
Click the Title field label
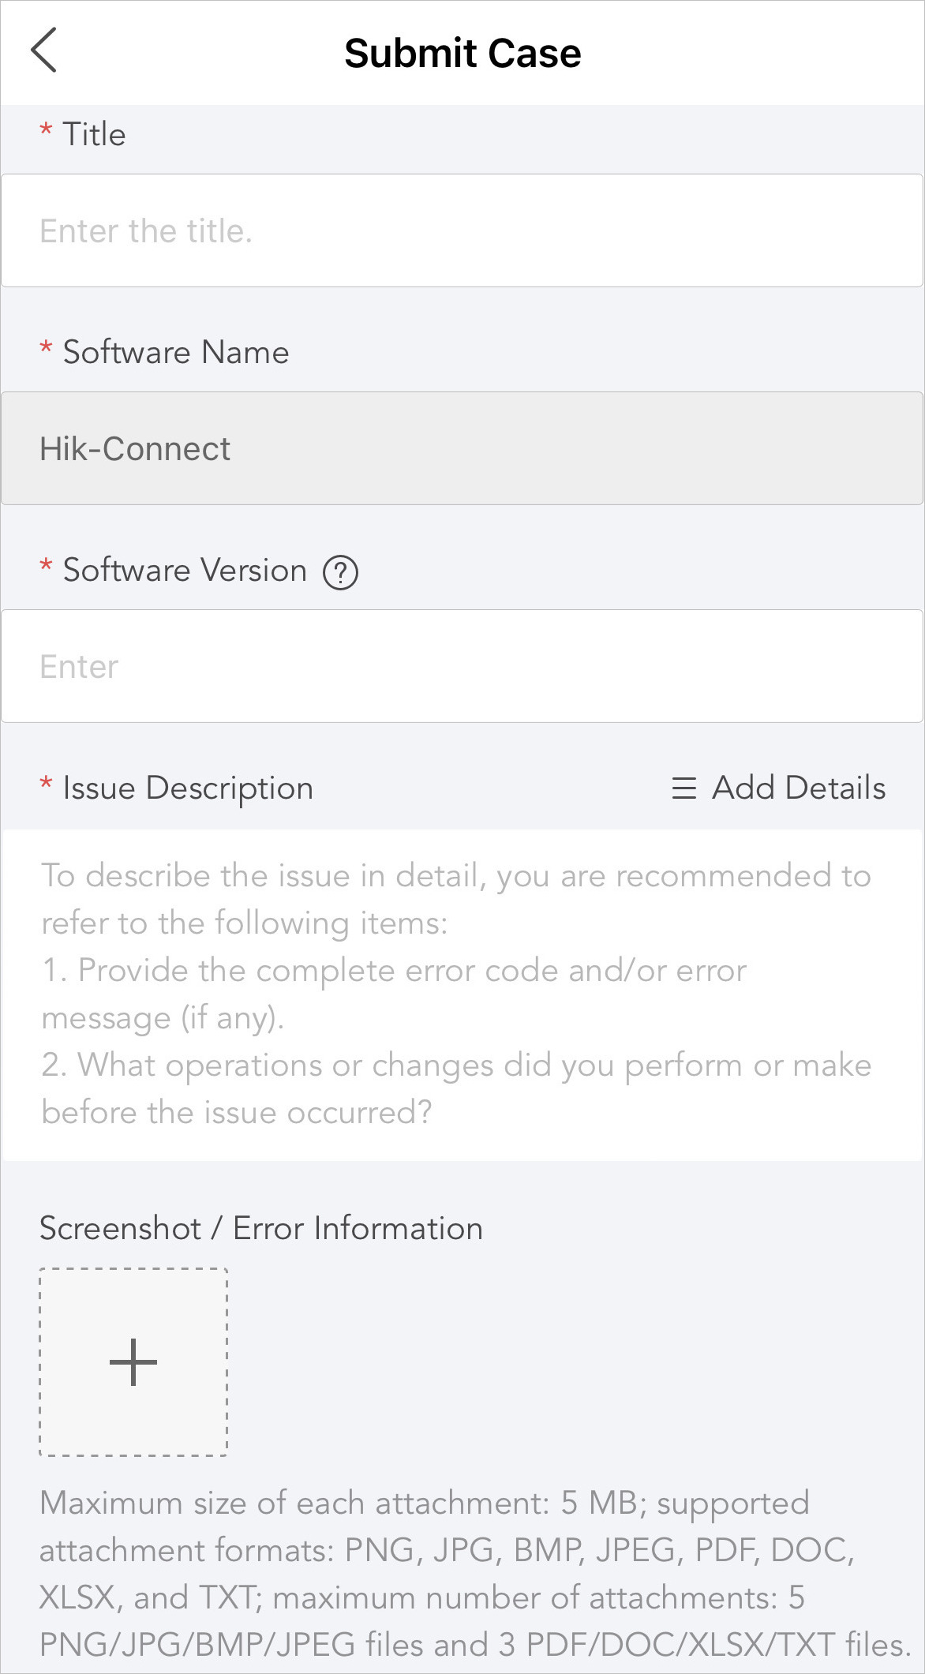[x=94, y=134]
